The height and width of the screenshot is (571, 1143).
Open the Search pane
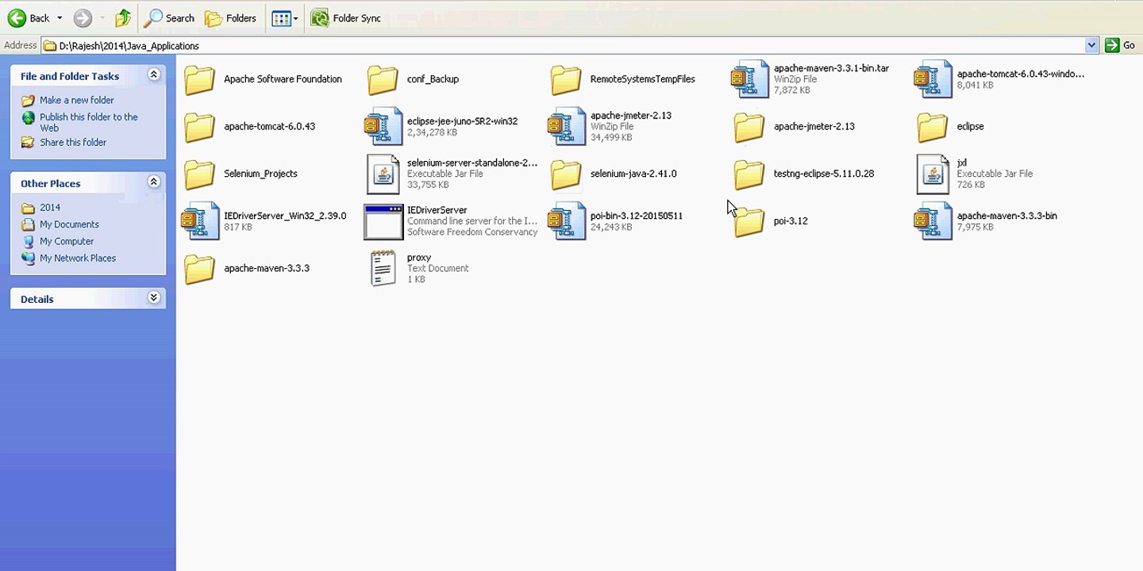coord(169,18)
